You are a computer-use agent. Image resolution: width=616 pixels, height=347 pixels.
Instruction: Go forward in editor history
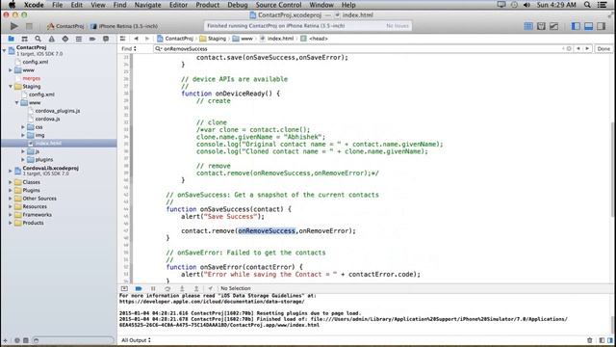pos(147,39)
